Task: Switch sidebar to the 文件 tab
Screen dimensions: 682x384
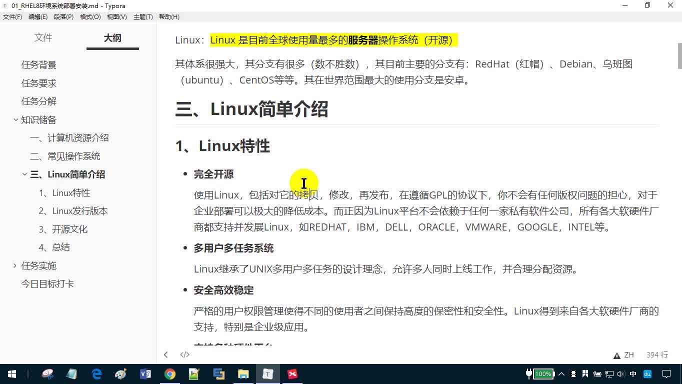Action: pyautogui.click(x=43, y=38)
